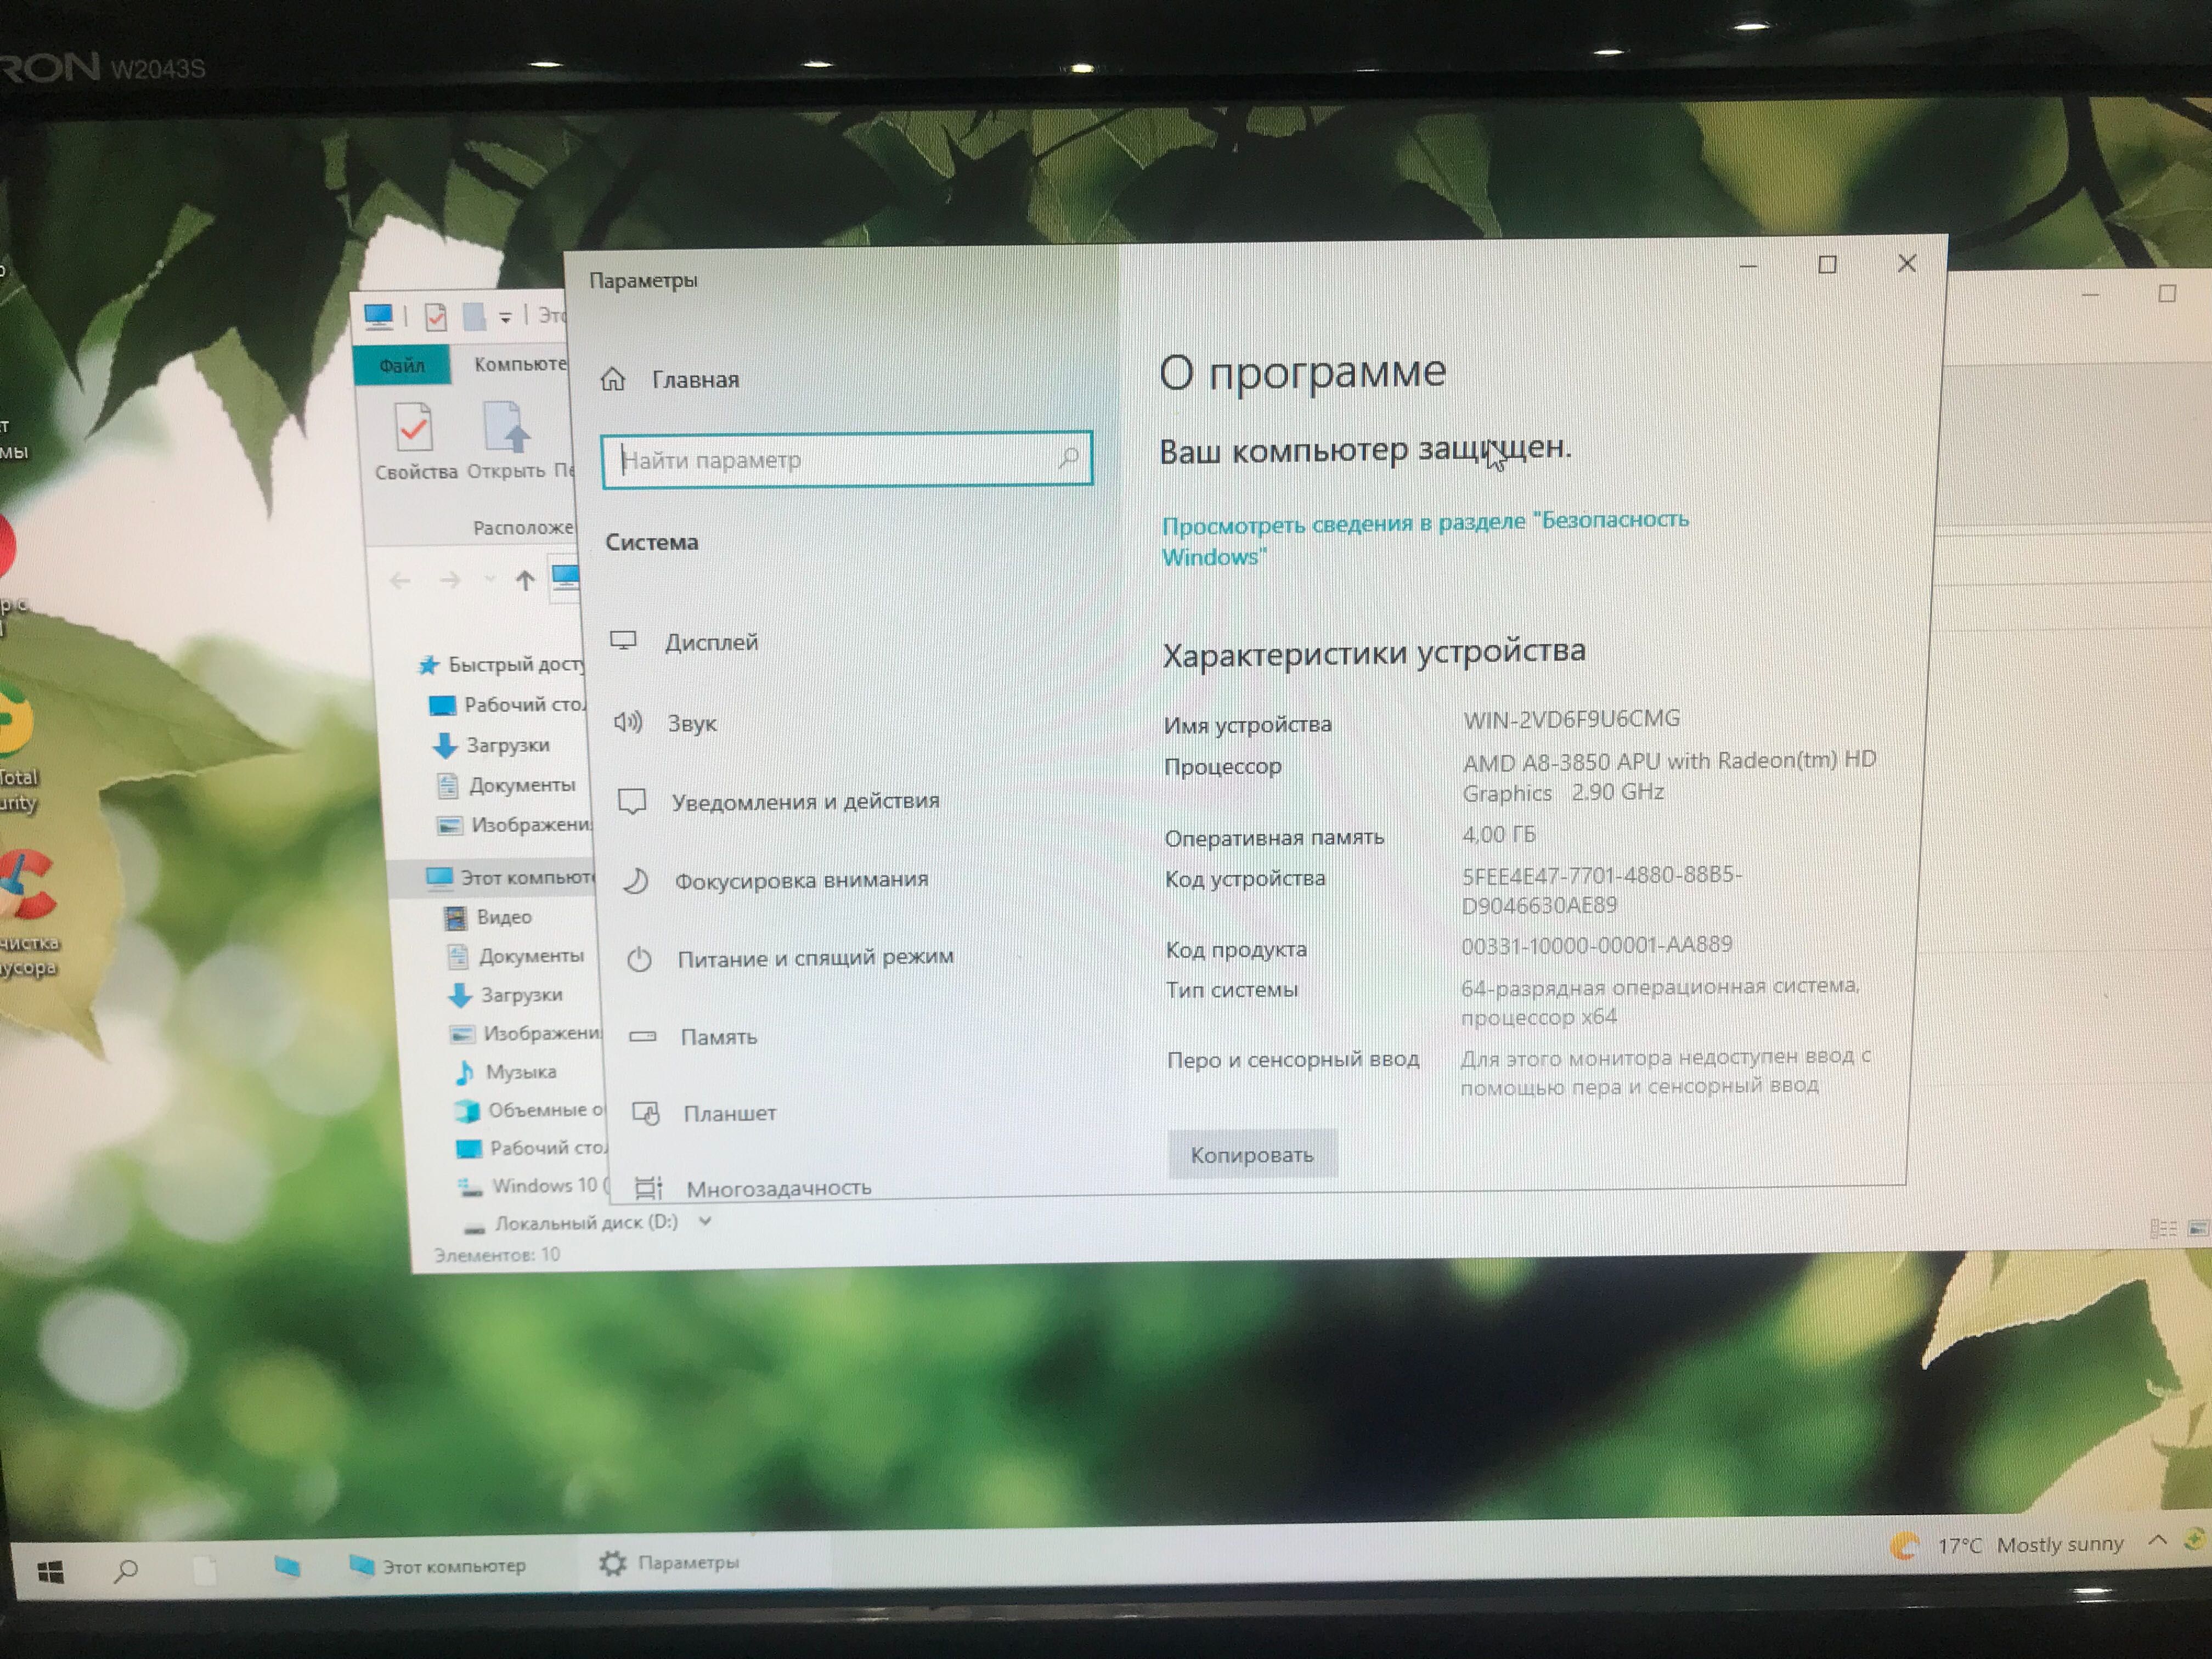The height and width of the screenshot is (1659, 2212).
Task: Click Этот компьютер taskbar button
Action: [438, 1566]
